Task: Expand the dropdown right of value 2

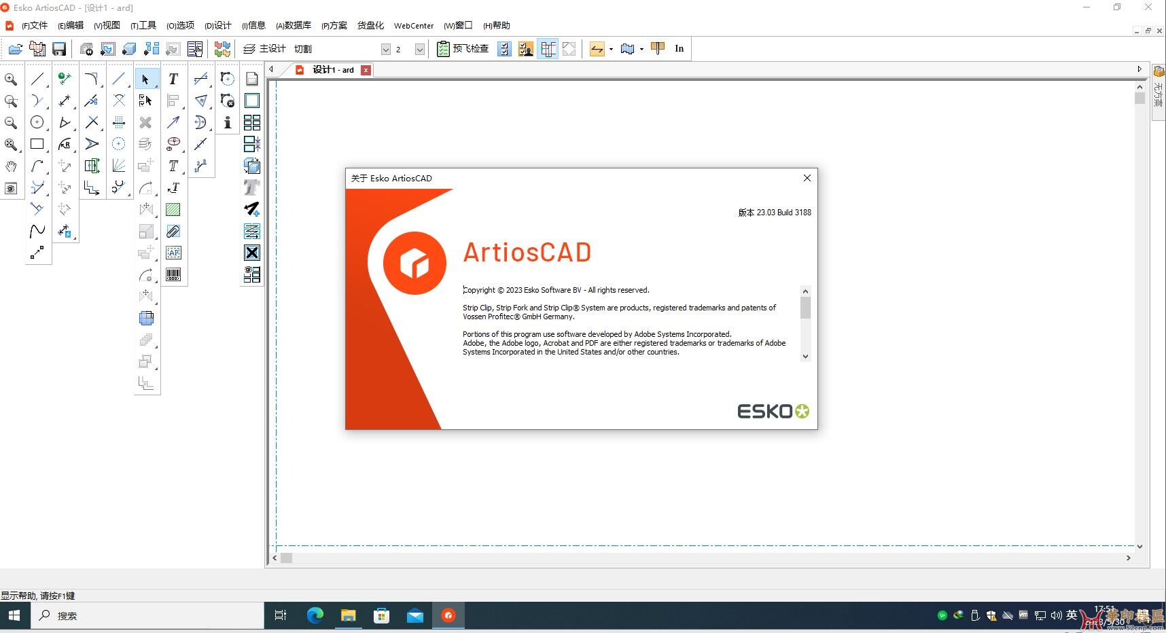Action: pos(420,49)
